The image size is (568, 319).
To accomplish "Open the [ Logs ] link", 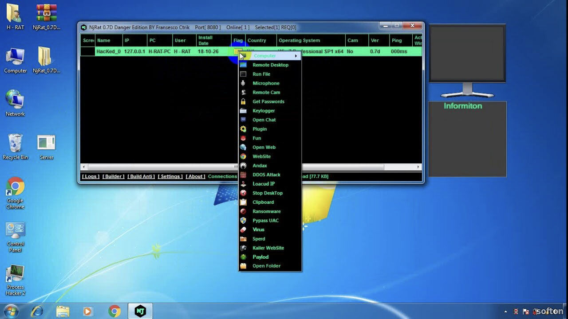I will tap(91, 176).
